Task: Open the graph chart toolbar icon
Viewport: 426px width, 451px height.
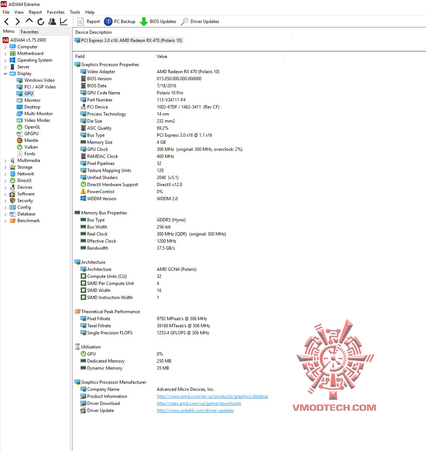Action: pos(64,22)
